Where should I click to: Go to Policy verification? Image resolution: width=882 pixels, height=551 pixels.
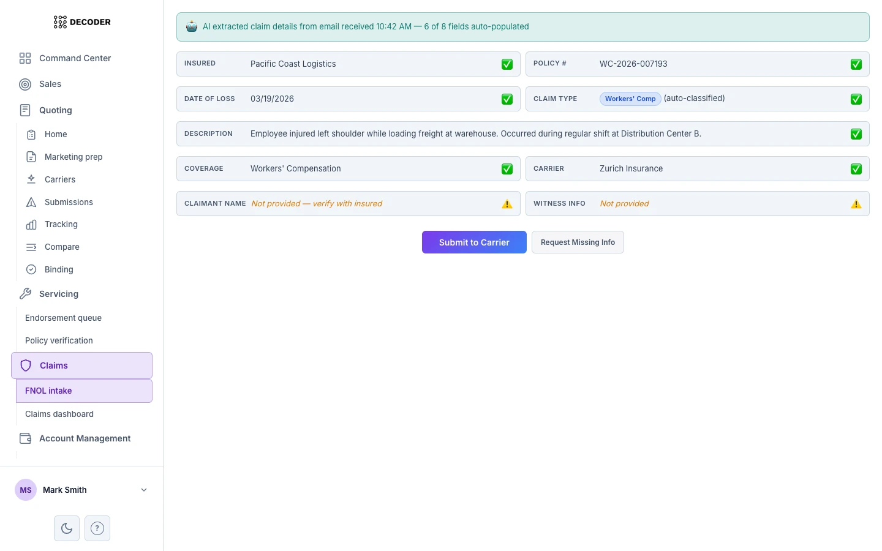click(59, 340)
